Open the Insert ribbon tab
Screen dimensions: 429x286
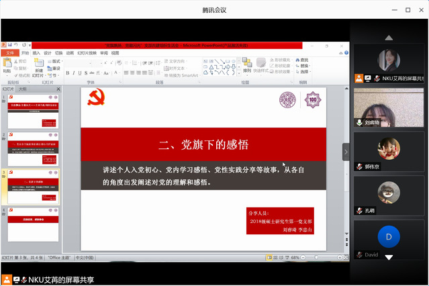click(36, 52)
